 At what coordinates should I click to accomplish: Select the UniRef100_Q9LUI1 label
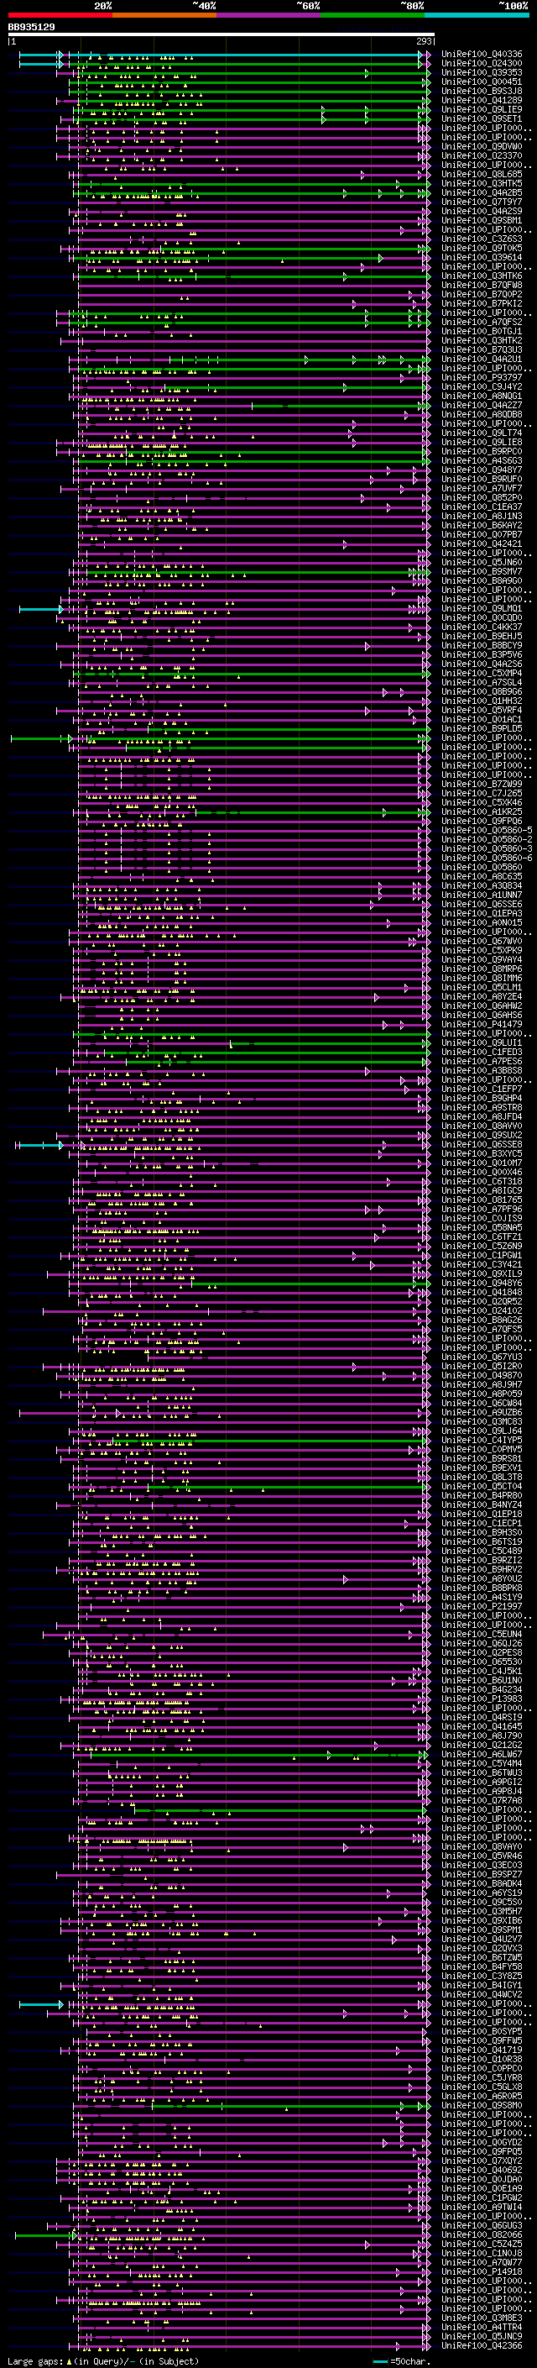(482, 1042)
